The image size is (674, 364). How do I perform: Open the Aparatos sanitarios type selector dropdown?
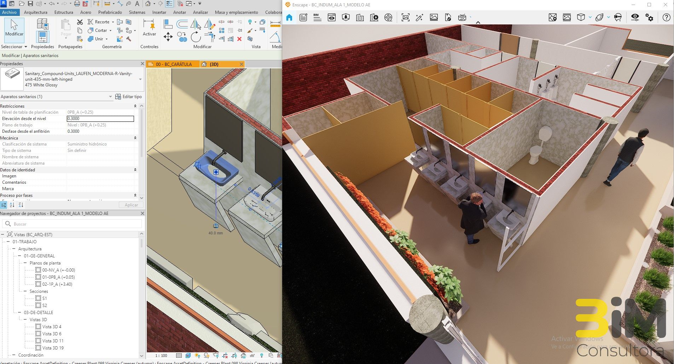pos(110,96)
